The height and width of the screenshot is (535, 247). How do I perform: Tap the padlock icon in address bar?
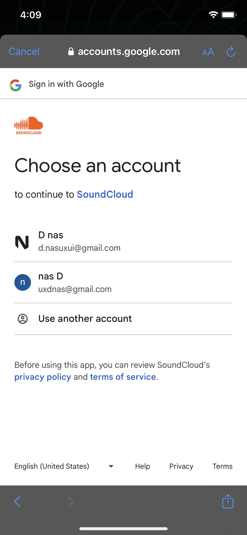pos(71,52)
